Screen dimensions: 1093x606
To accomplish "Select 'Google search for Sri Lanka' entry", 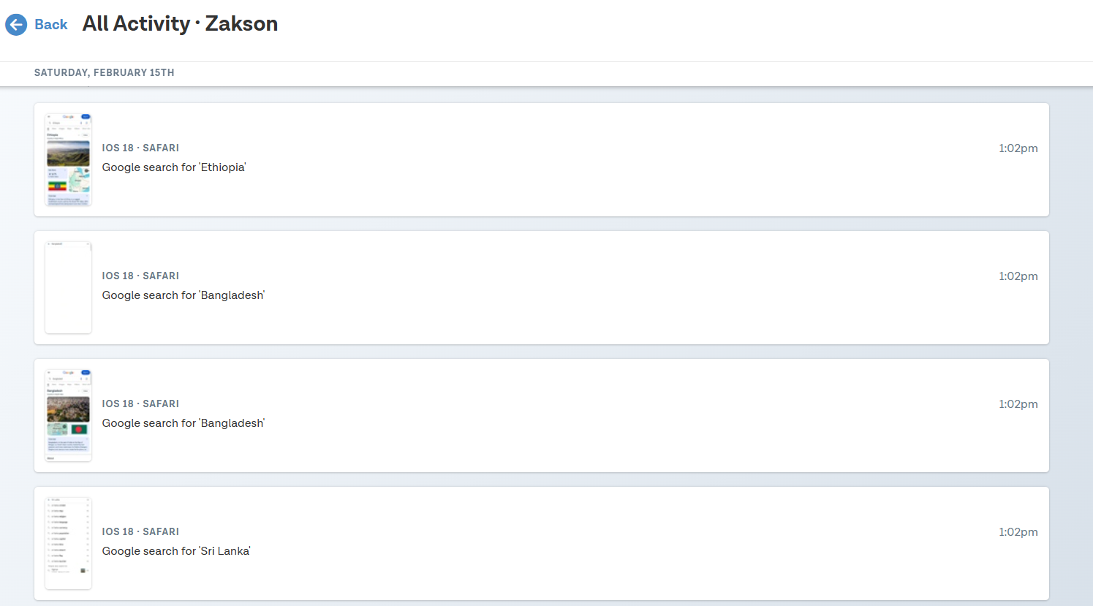I will click(176, 551).
